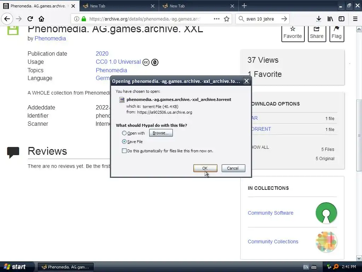Click the Phenomedia taskbar window button
Image resolution: width=362 pixels, height=272 pixels.
pos(65,267)
